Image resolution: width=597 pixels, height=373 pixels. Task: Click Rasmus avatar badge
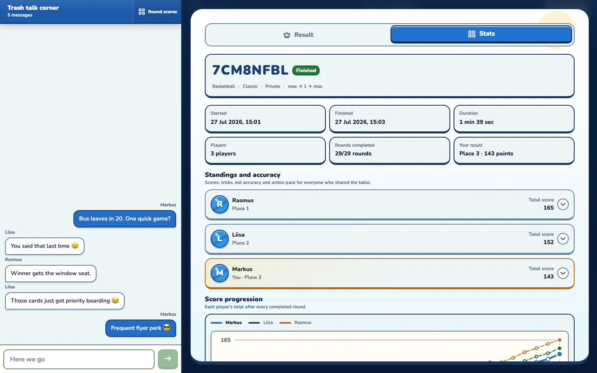click(220, 204)
